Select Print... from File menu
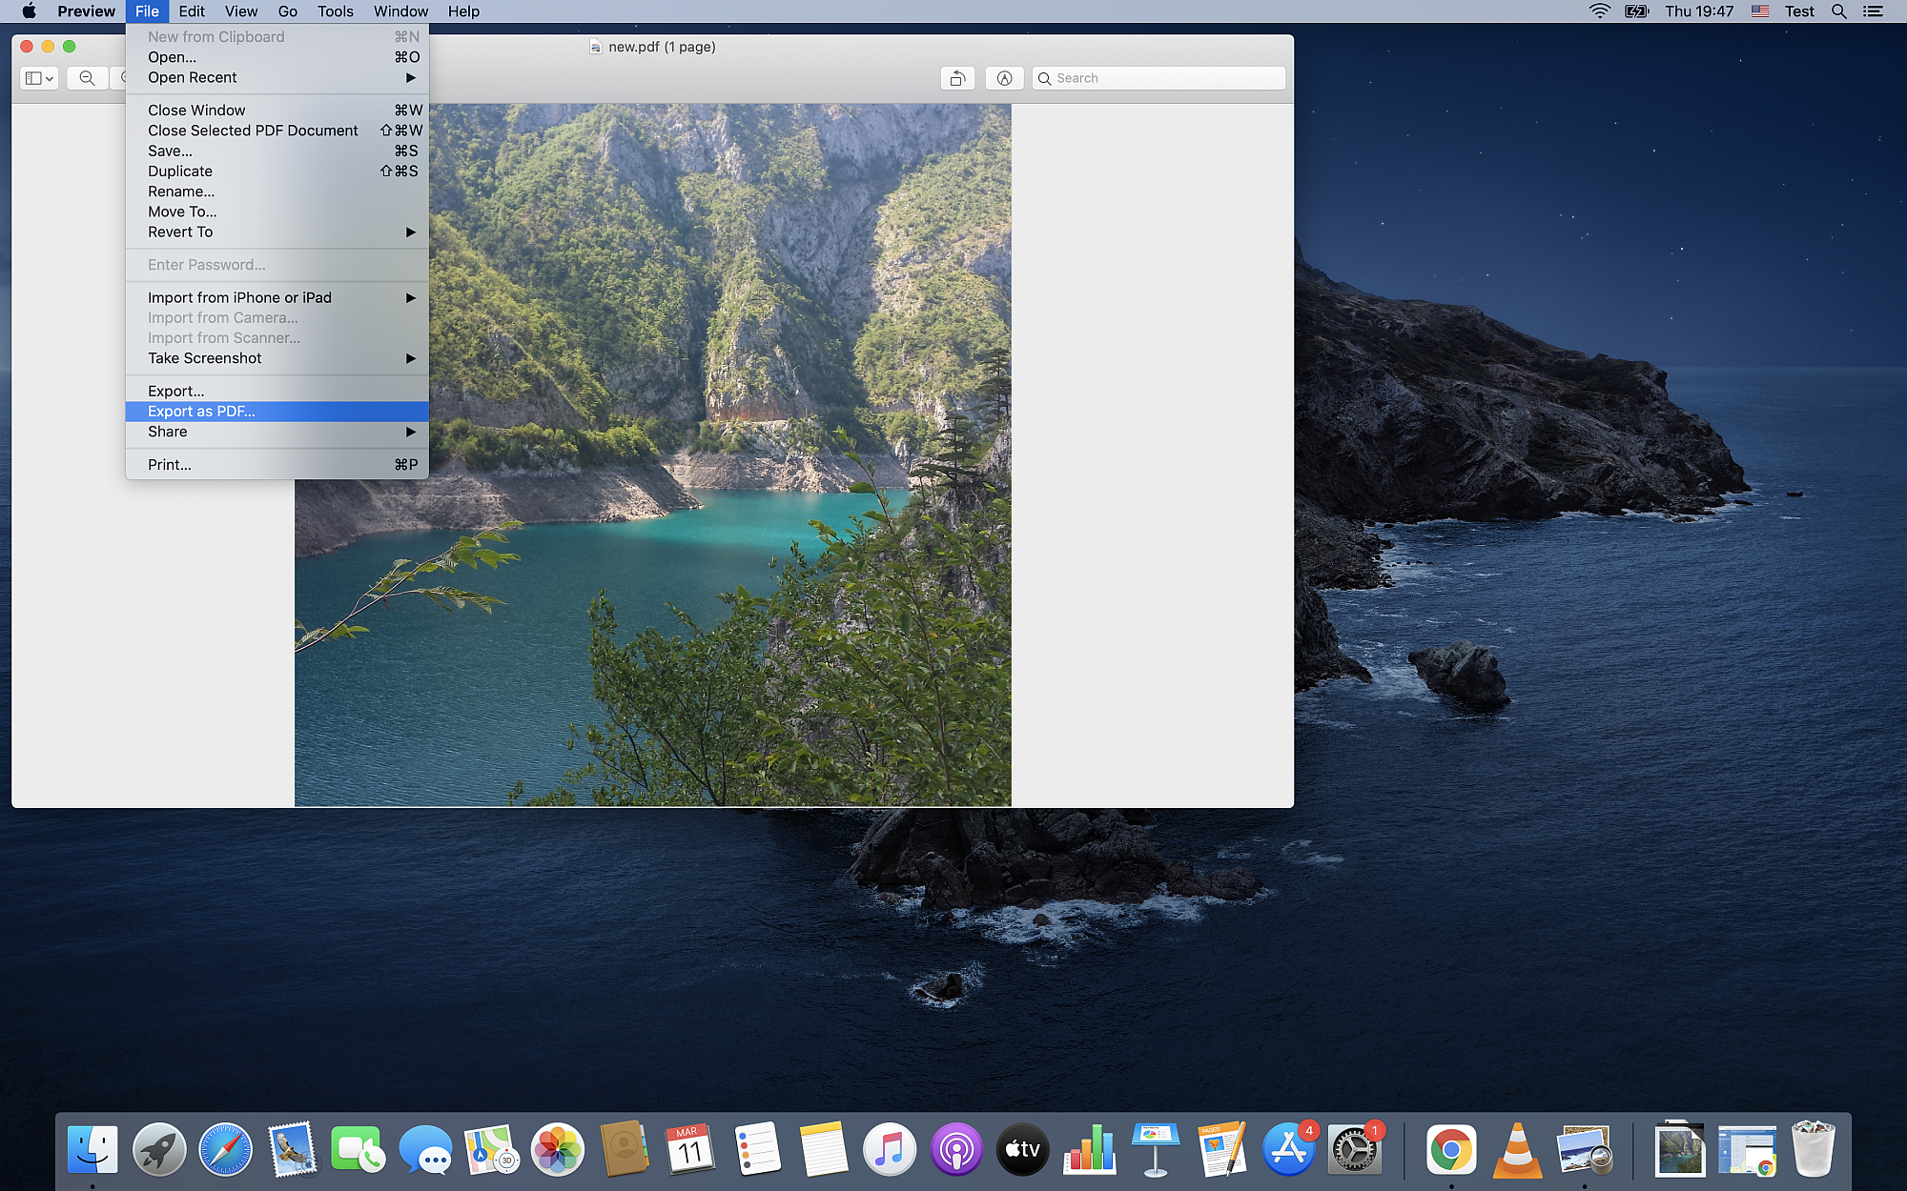Screen dimensions: 1907x1191 pos(171,464)
